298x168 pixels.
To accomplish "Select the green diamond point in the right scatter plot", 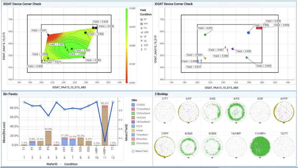I will [205, 35].
